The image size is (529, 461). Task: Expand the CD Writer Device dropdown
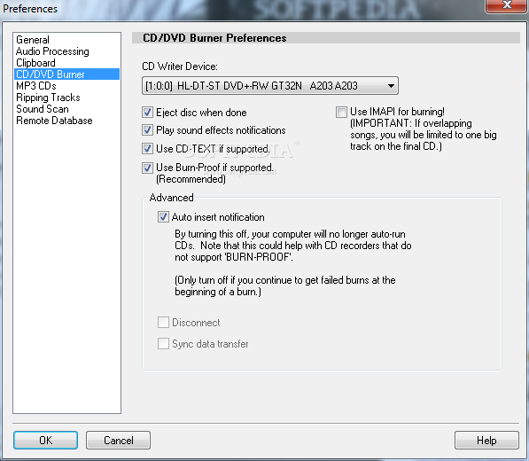coord(270,86)
